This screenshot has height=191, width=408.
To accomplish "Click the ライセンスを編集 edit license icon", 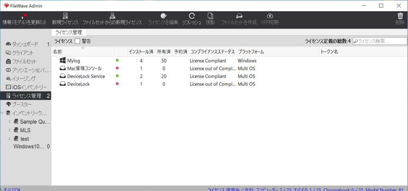I will point(164,16).
